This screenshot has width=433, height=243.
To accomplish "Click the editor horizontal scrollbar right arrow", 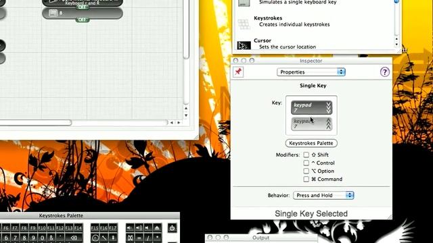I will point(179,123).
